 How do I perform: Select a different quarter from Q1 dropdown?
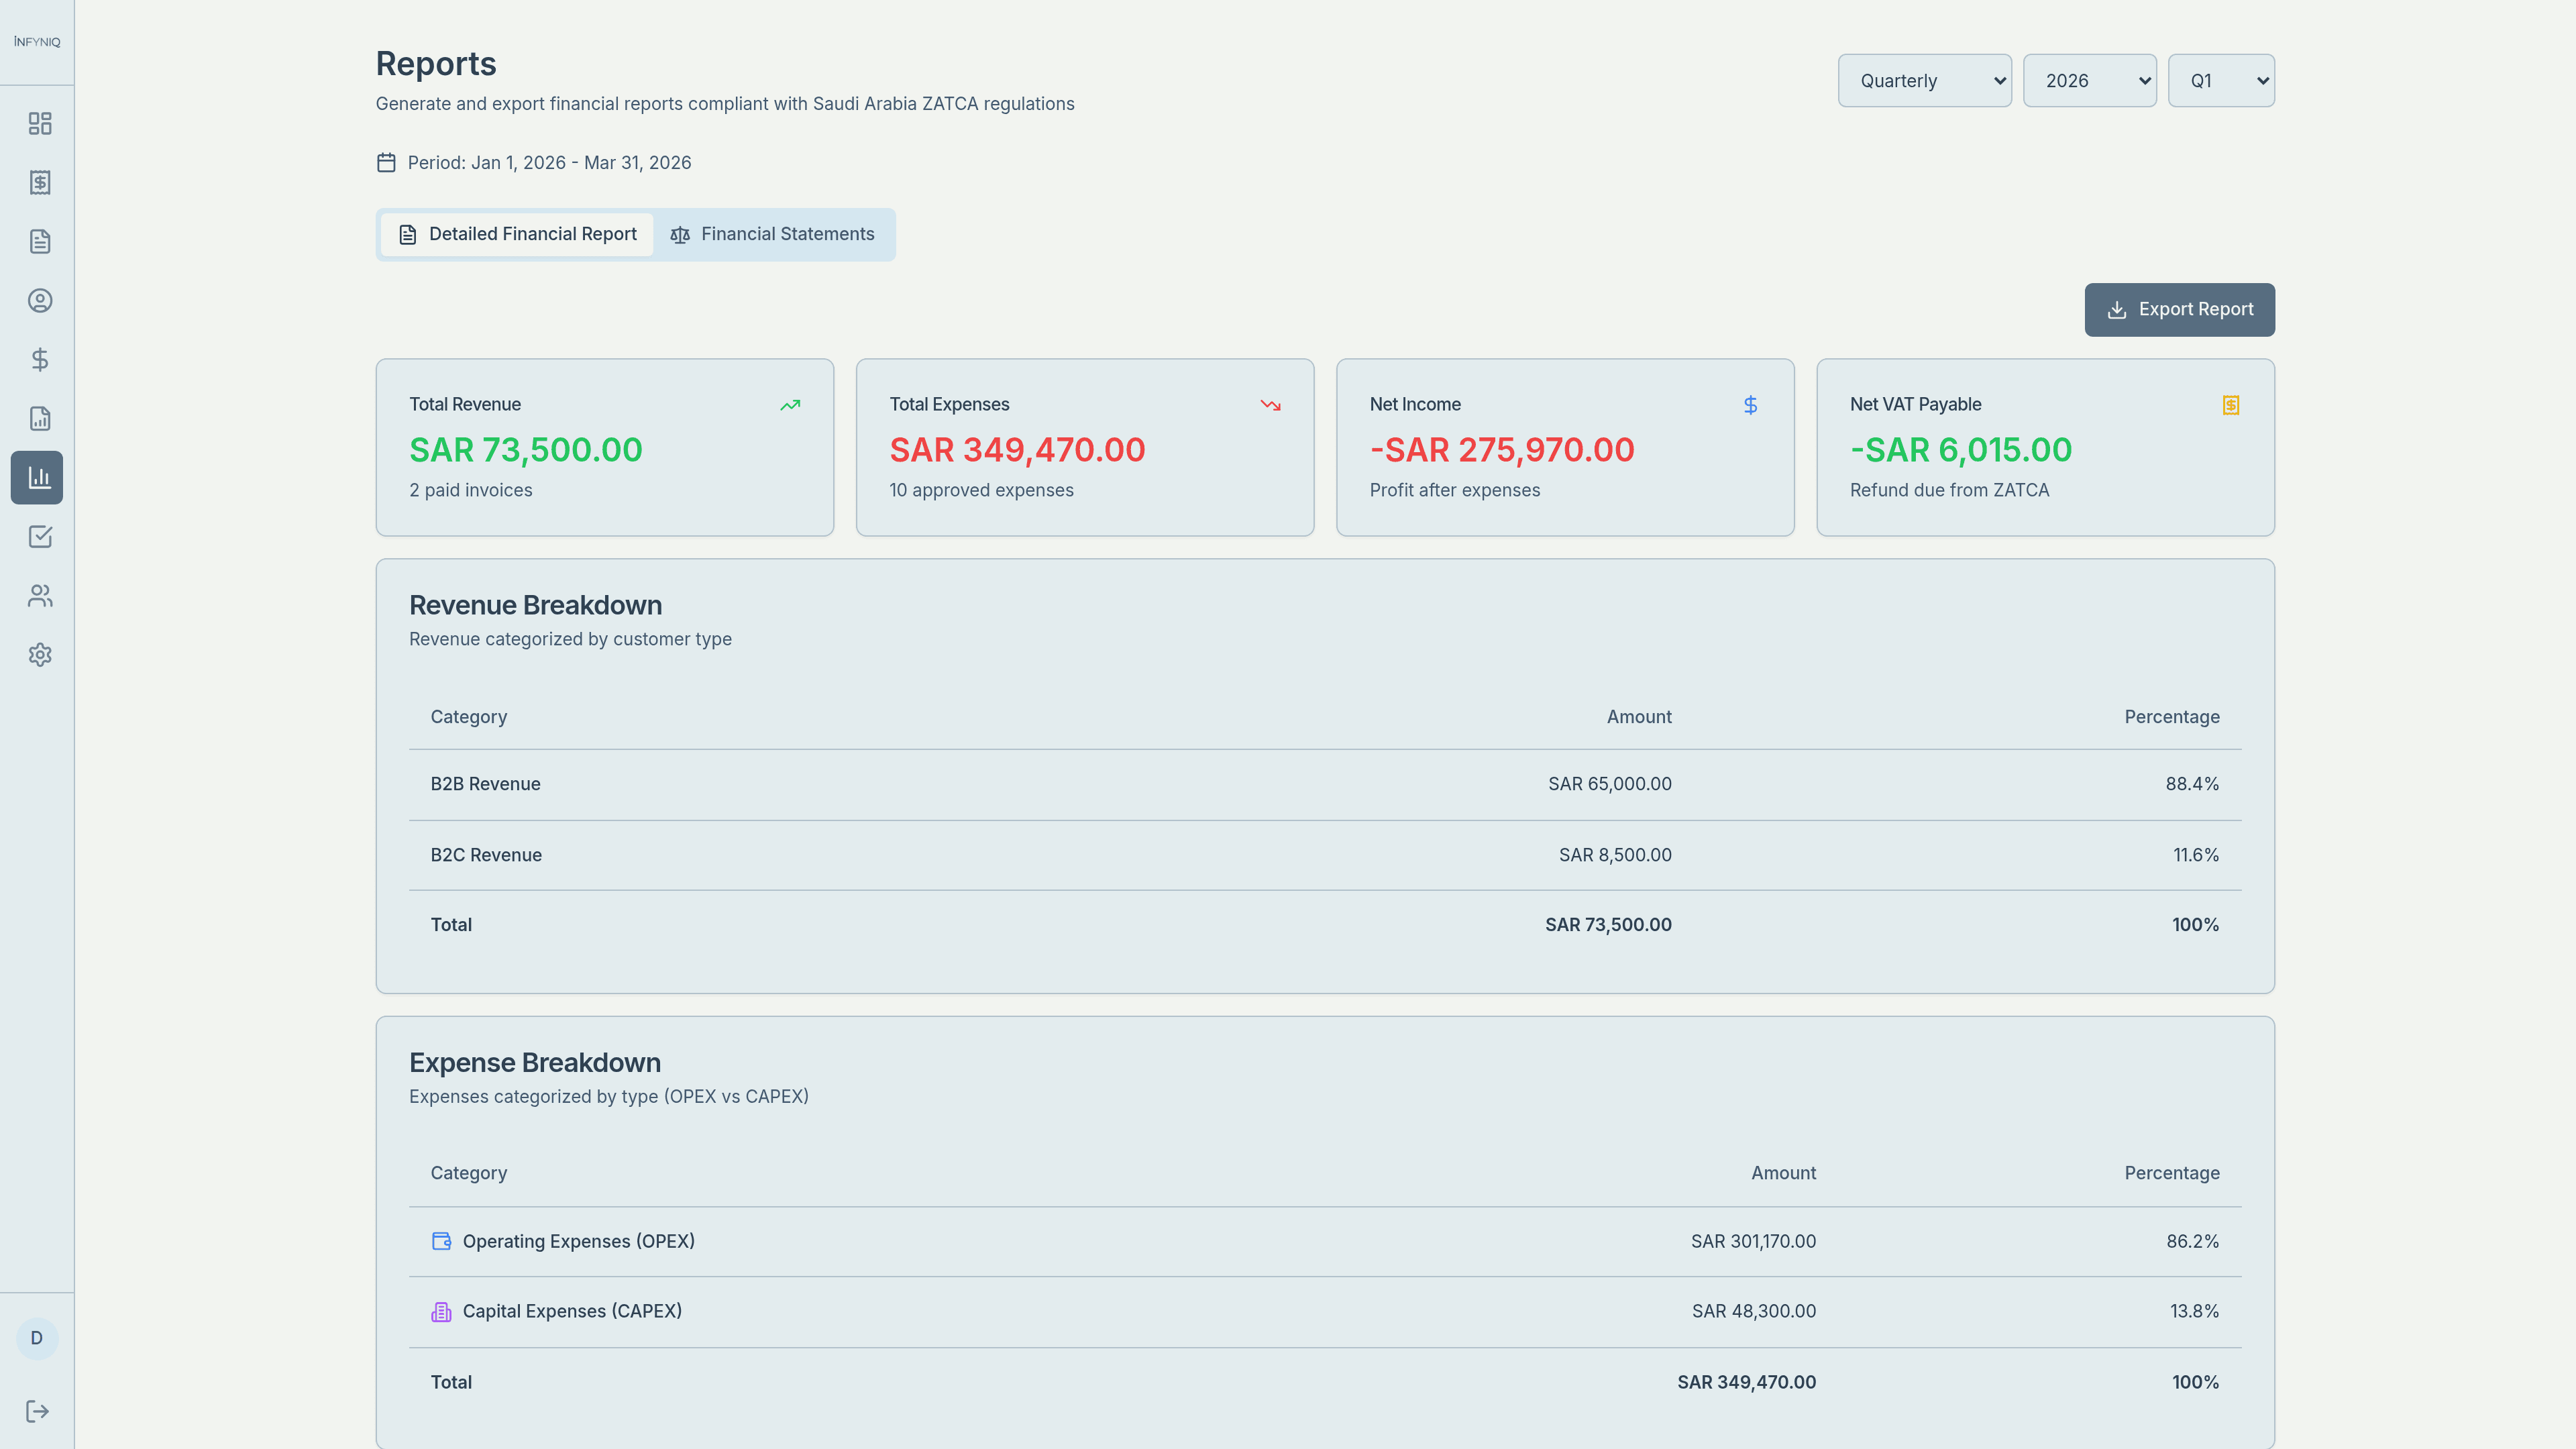2221,80
